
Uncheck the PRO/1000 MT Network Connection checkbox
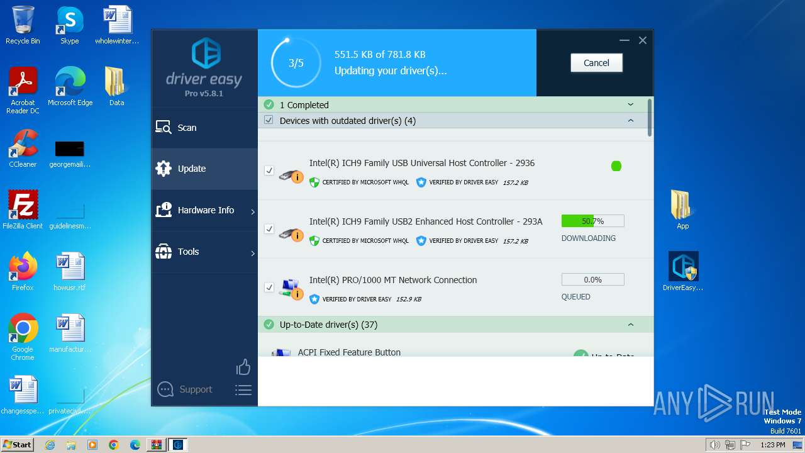tap(269, 288)
